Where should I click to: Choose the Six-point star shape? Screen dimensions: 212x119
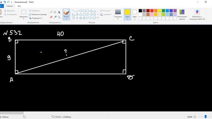(84, 18)
